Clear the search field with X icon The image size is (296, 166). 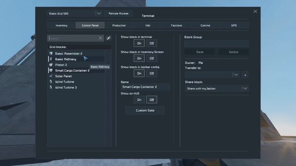[100, 38]
